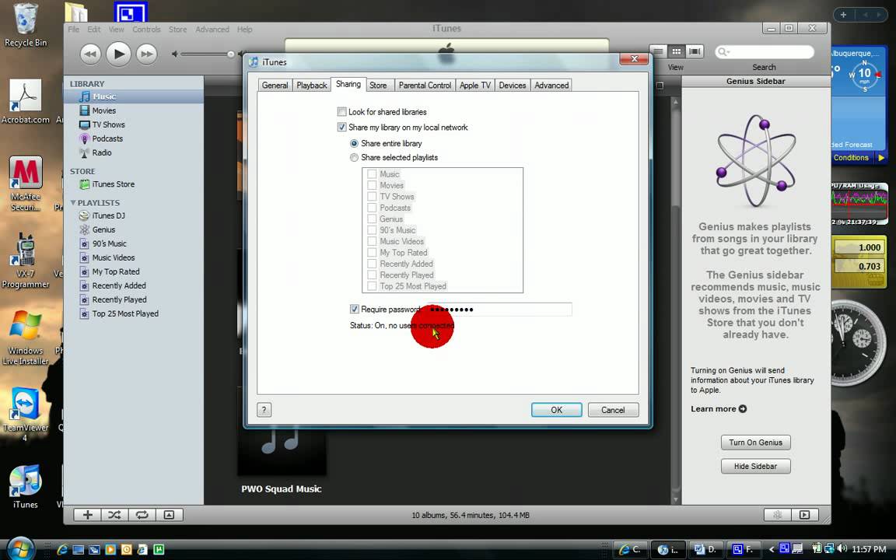896x560 pixels.
Task: Check the Genius checkbox in sharing list
Action: pos(372,219)
